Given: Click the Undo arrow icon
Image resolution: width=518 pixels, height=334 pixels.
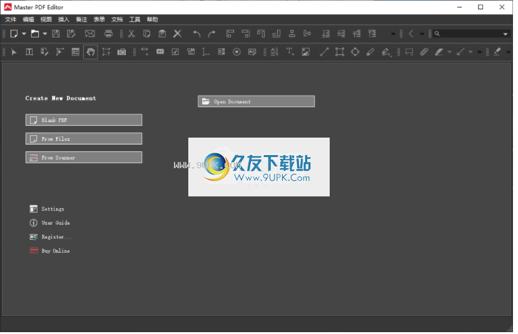Looking at the screenshot, I should (x=196, y=34).
